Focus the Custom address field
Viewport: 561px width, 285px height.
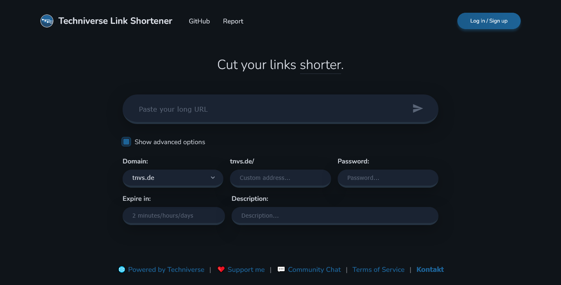(x=280, y=178)
